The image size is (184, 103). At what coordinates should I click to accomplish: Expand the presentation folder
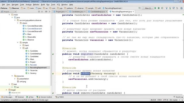coord(15,79)
